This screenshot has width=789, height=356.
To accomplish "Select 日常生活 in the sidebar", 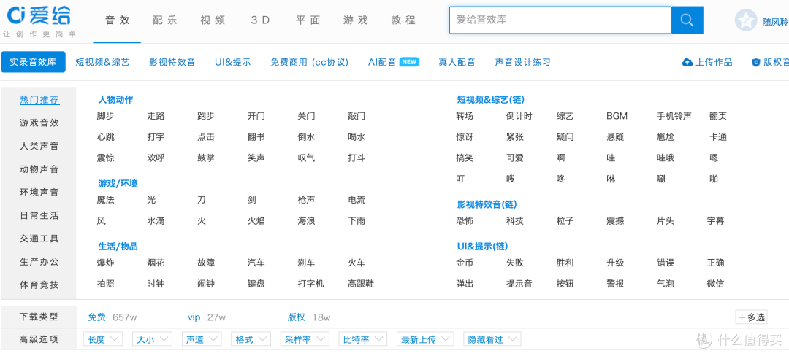I will pyautogui.click(x=39, y=215).
